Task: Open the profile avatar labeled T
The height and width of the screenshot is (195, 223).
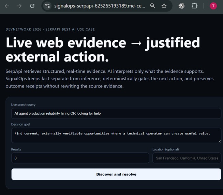Action: 213,6
